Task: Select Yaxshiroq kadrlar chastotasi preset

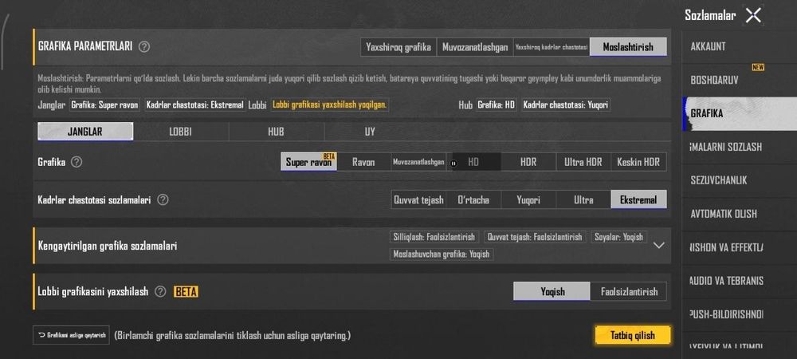Action: point(552,47)
